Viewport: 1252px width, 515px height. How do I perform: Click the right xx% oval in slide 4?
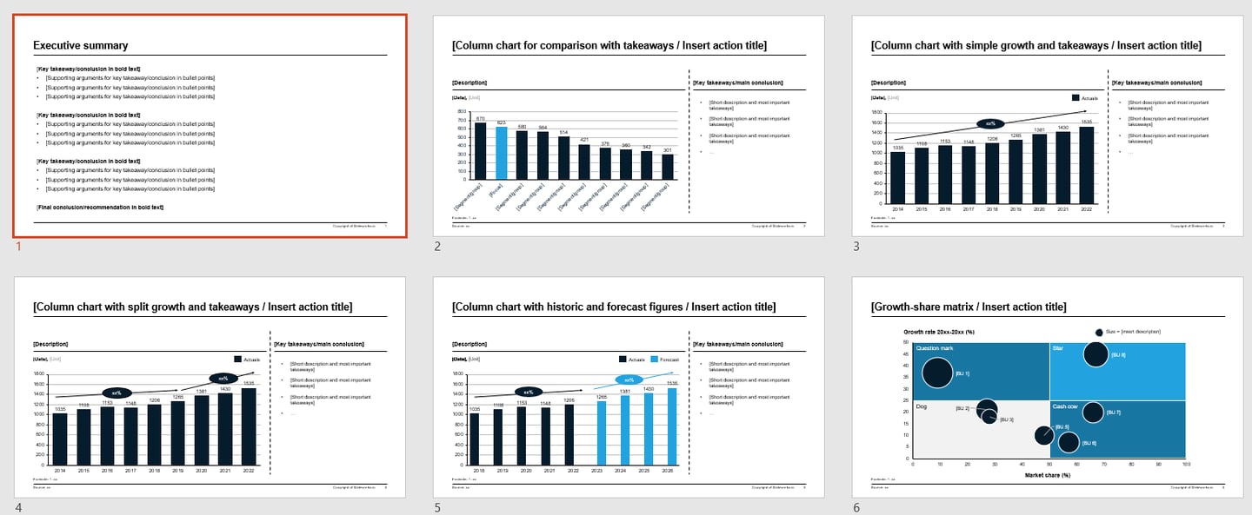tap(223, 379)
